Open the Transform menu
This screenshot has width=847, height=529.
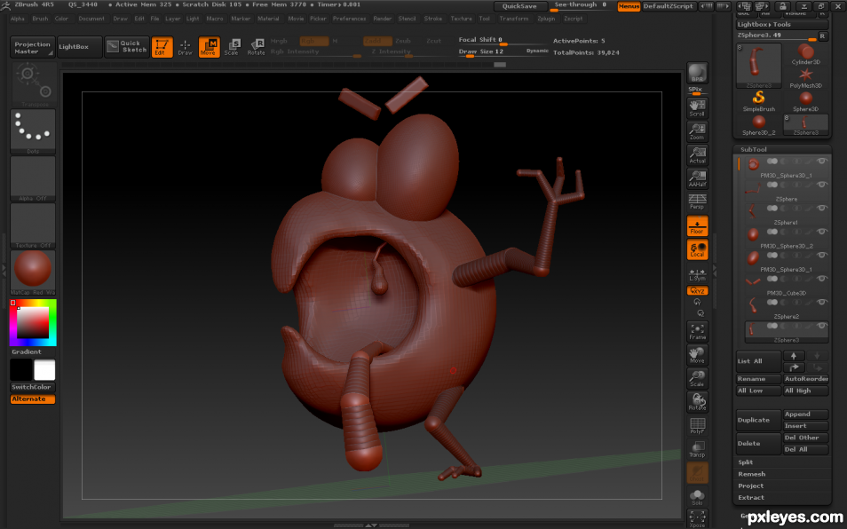[x=514, y=19]
